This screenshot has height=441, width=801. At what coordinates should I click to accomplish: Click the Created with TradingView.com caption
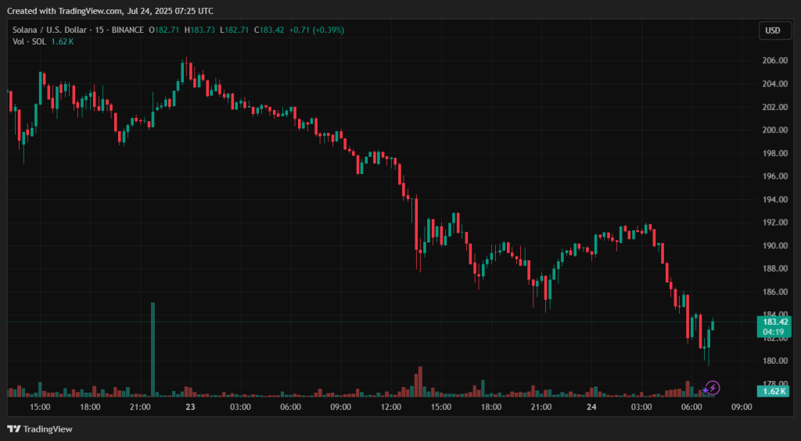[x=110, y=10]
